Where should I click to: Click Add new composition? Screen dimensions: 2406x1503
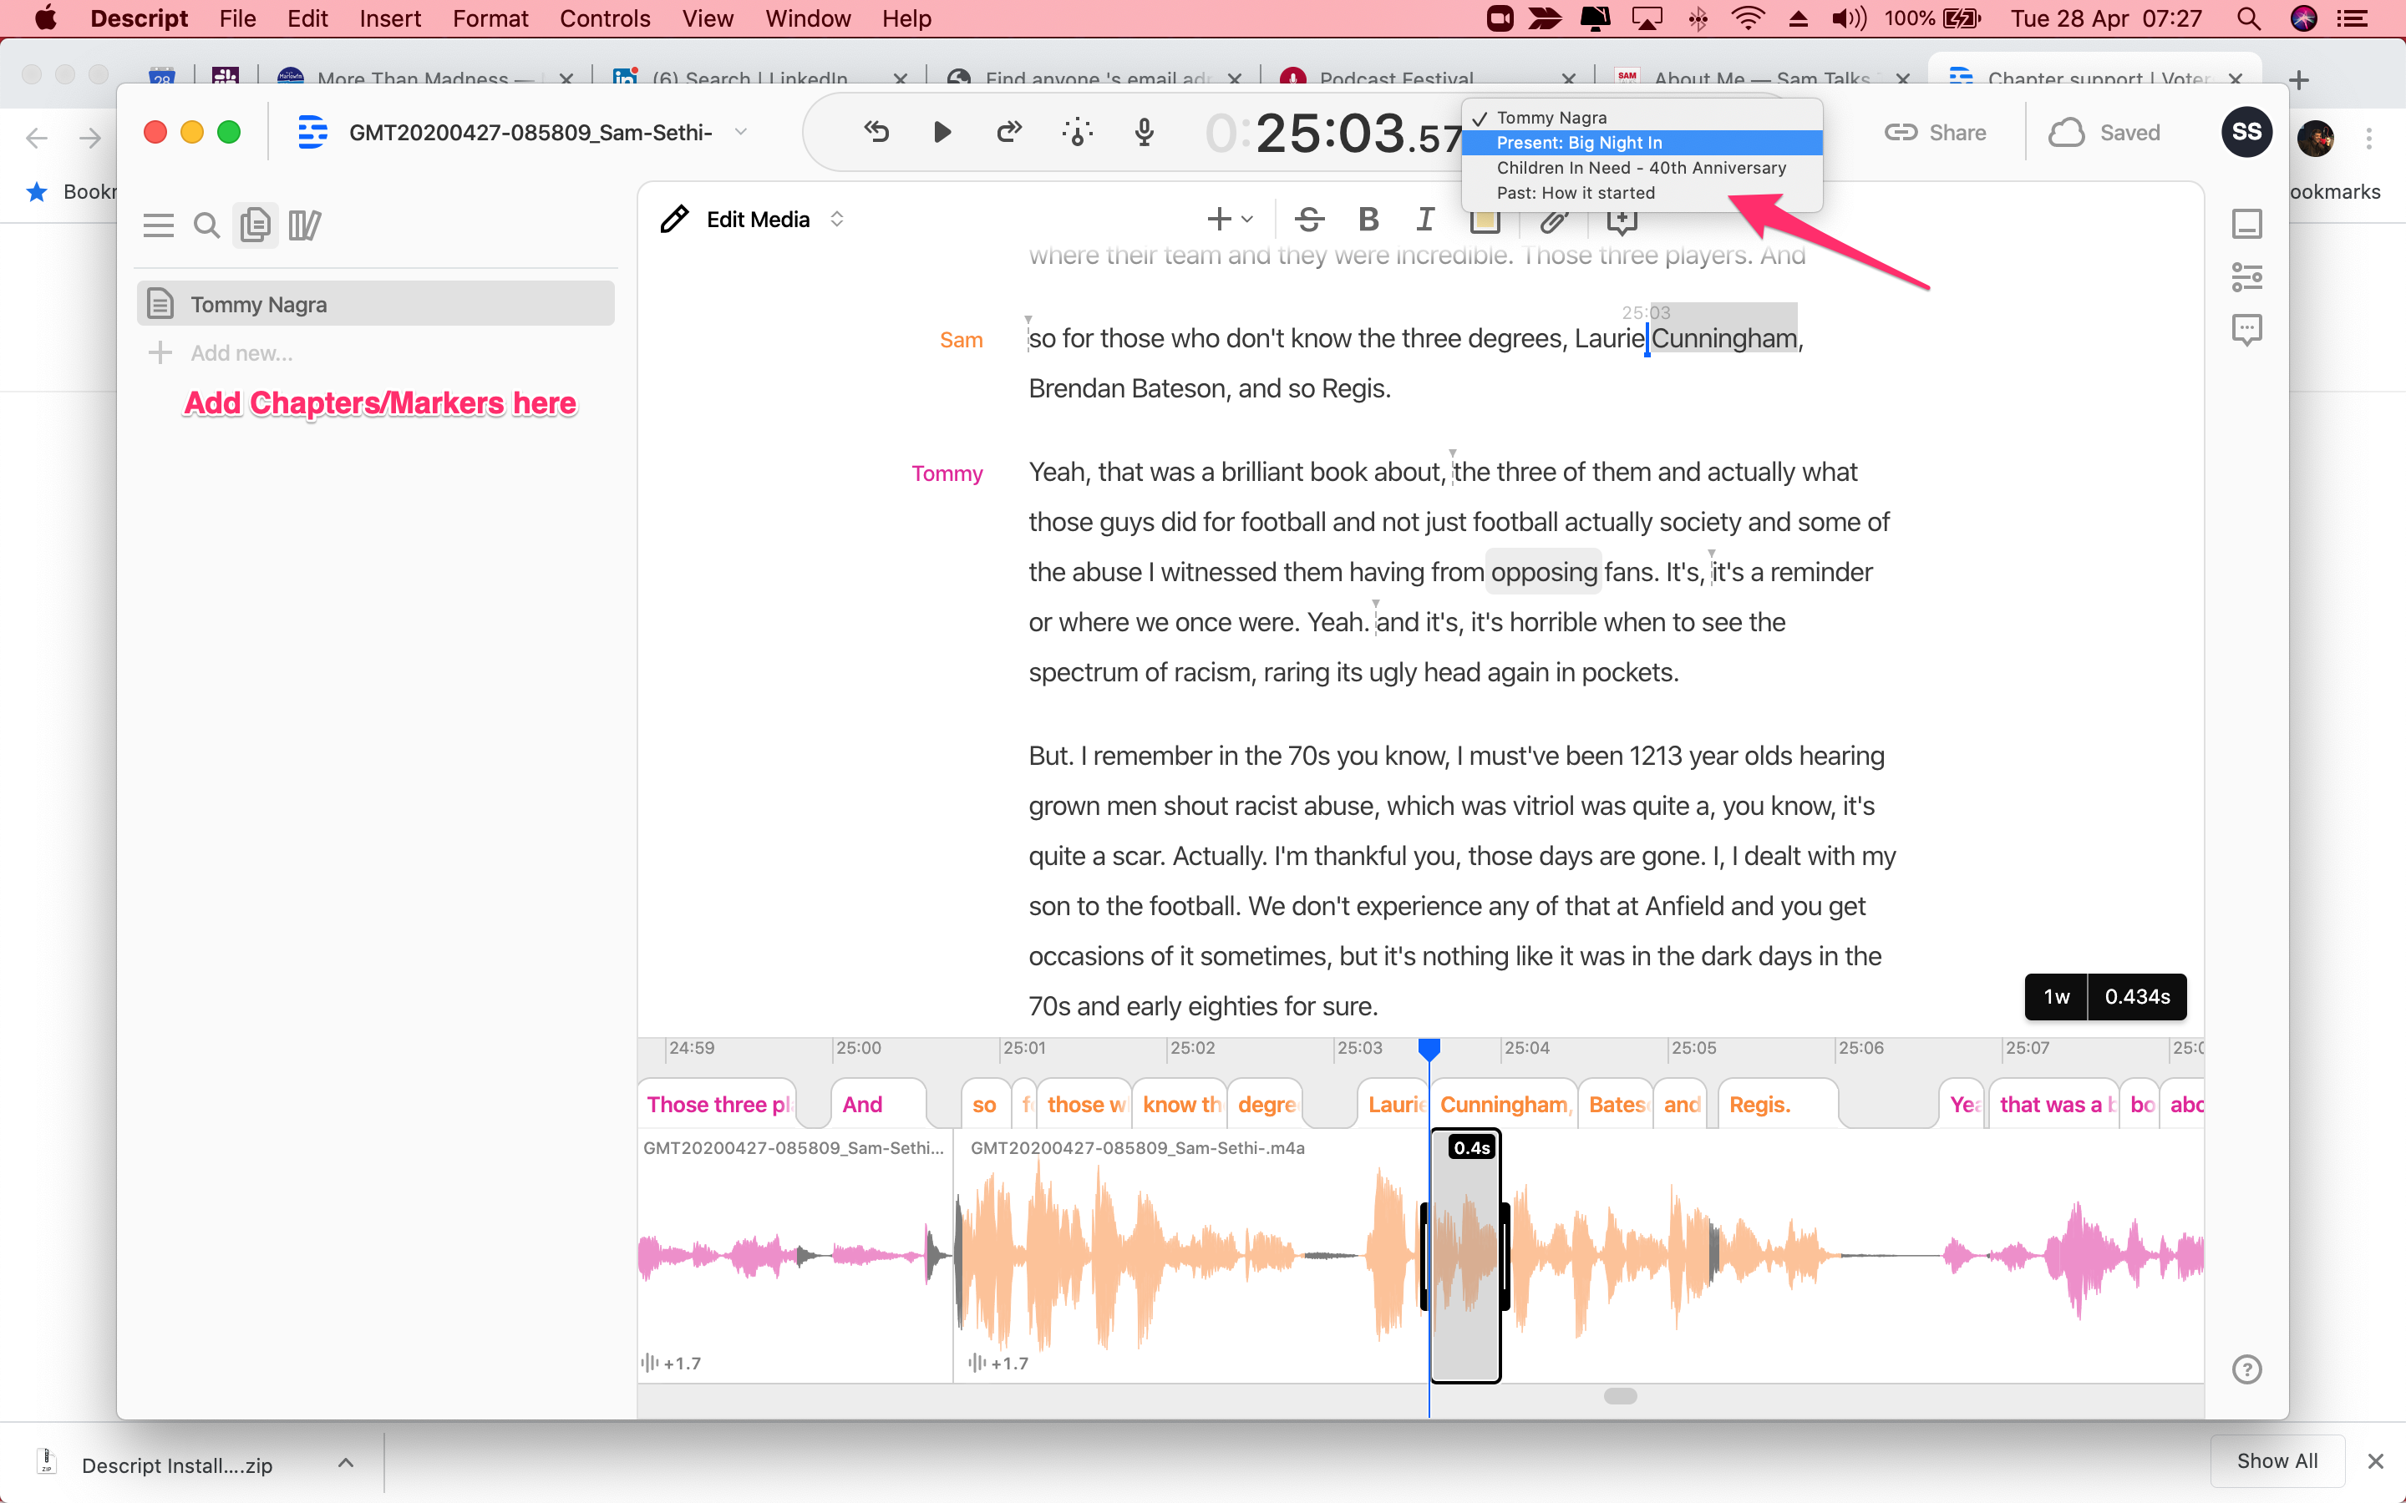(x=221, y=353)
